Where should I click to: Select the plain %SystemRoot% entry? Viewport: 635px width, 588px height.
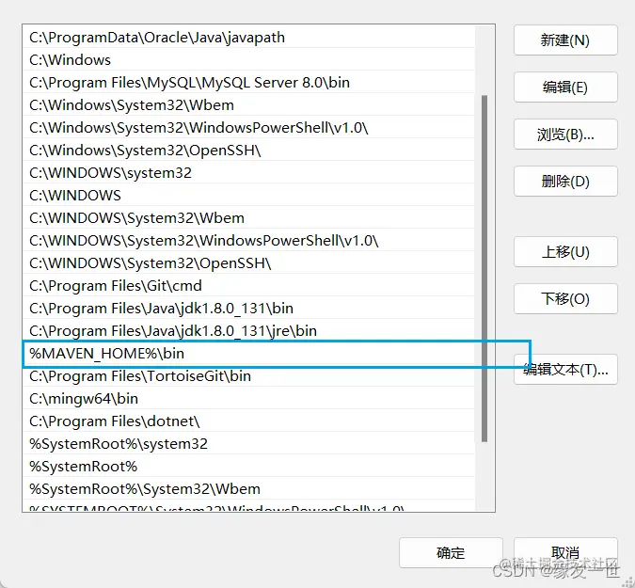point(248,467)
